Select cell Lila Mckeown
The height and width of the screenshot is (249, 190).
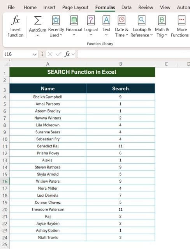(x=48, y=125)
